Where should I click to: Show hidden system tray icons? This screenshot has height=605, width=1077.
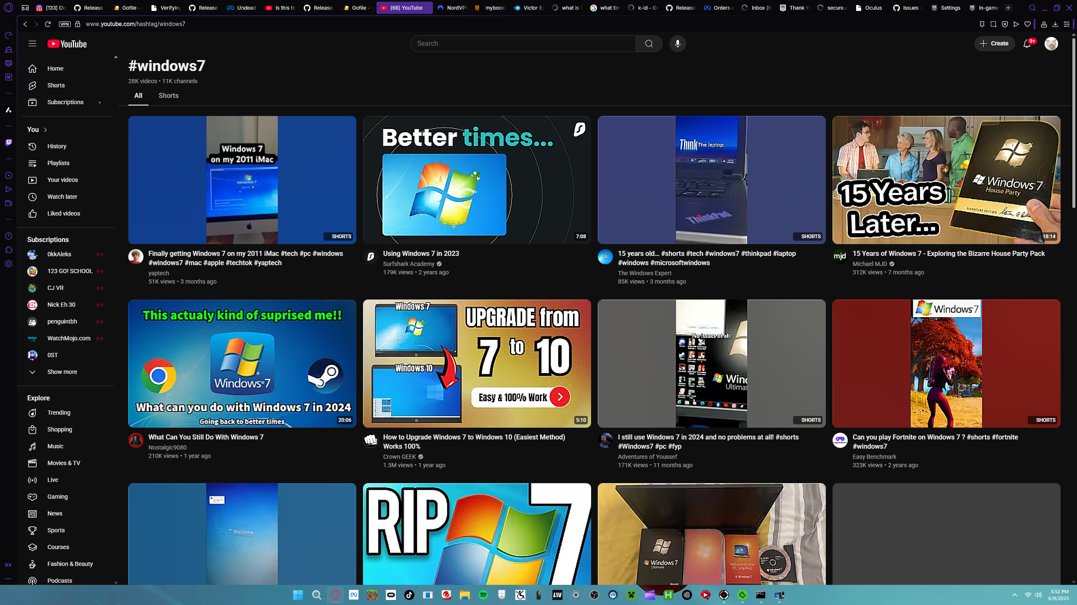coord(1014,595)
